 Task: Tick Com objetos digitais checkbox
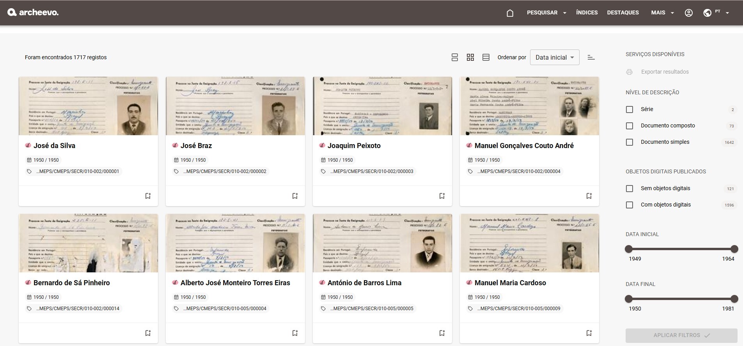630,205
